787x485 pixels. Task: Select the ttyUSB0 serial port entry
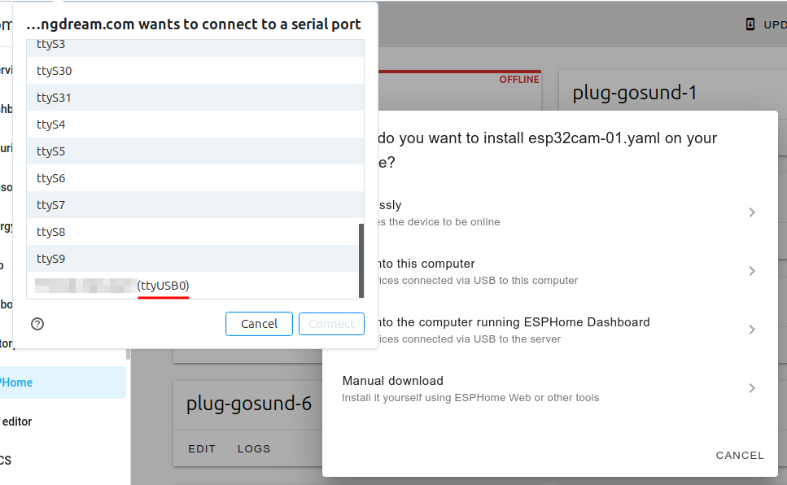coord(195,285)
